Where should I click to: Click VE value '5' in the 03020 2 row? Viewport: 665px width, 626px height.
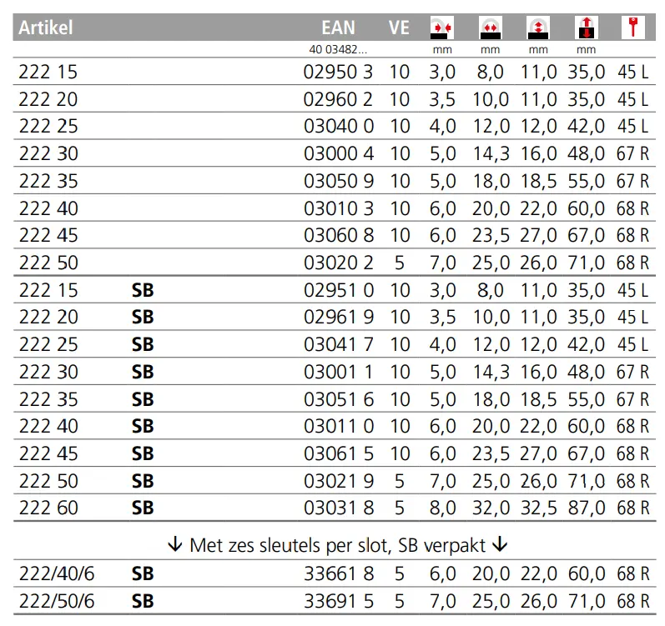pyautogui.click(x=399, y=263)
